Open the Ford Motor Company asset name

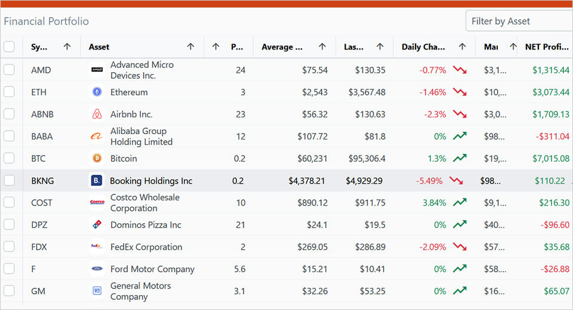click(x=152, y=269)
